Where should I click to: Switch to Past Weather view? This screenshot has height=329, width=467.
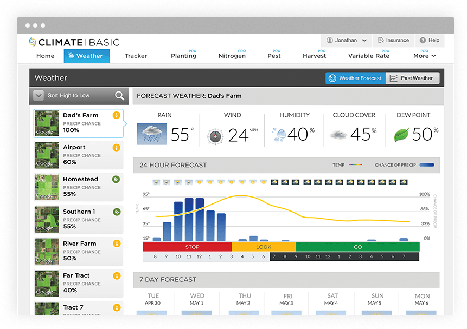tap(413, 77)
